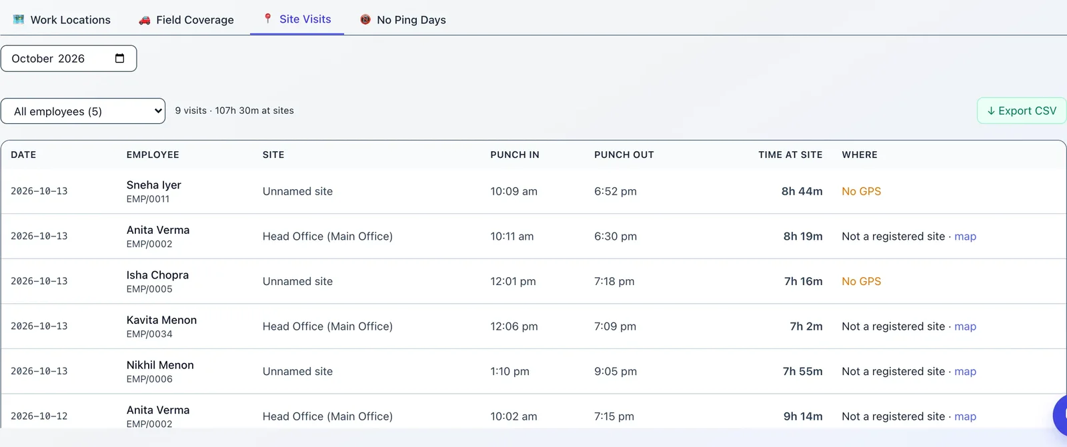Click employee ID EMP/0034
This screenshot has width=1067, height=447.
[x=149, y=334]
